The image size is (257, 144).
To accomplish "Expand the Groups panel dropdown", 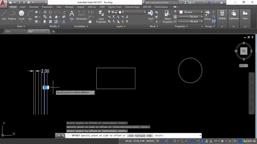I will click(x=210, y=26).
